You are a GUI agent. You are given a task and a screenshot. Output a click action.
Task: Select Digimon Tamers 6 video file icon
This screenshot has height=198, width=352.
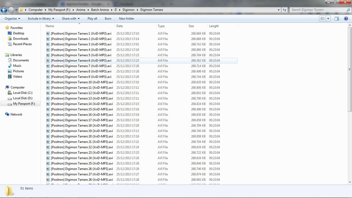(x=48, y=61)
